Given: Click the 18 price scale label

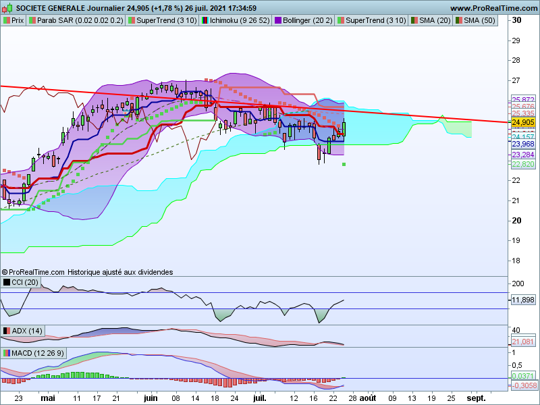Looking at the screenshot, I should (x=516, y=261).
